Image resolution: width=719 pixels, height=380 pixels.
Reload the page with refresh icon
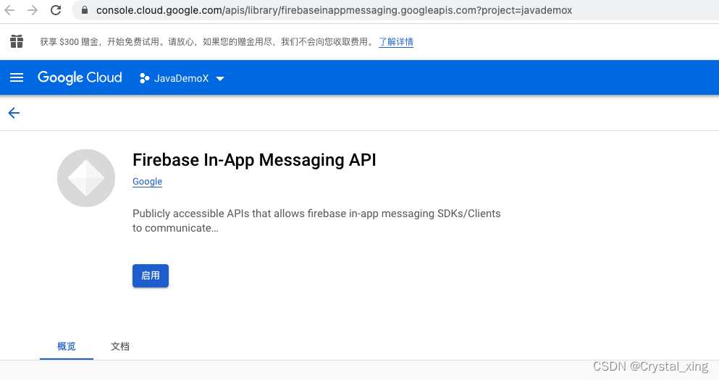tap(56, 10)
